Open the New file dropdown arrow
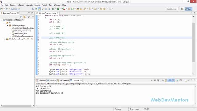Screen dimensions: 197x111 (4, 9)
